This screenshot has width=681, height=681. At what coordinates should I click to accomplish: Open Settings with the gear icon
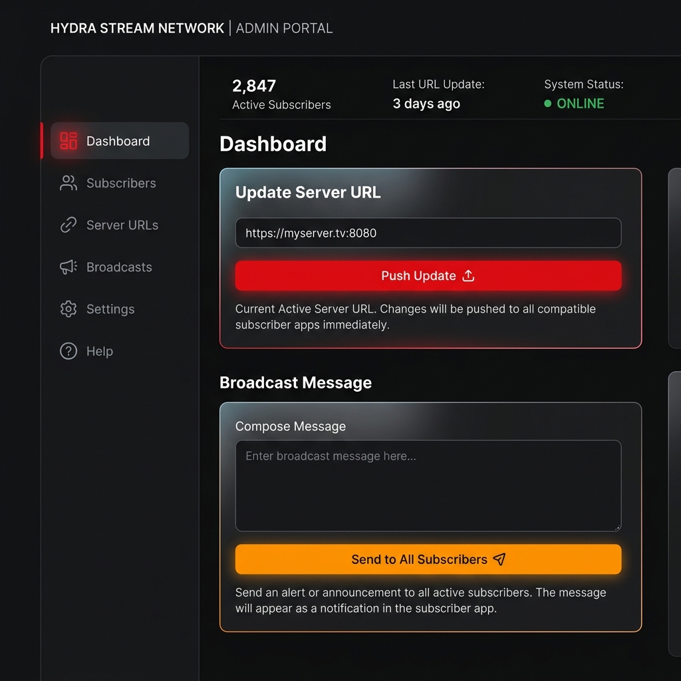[x=67, y=309]
